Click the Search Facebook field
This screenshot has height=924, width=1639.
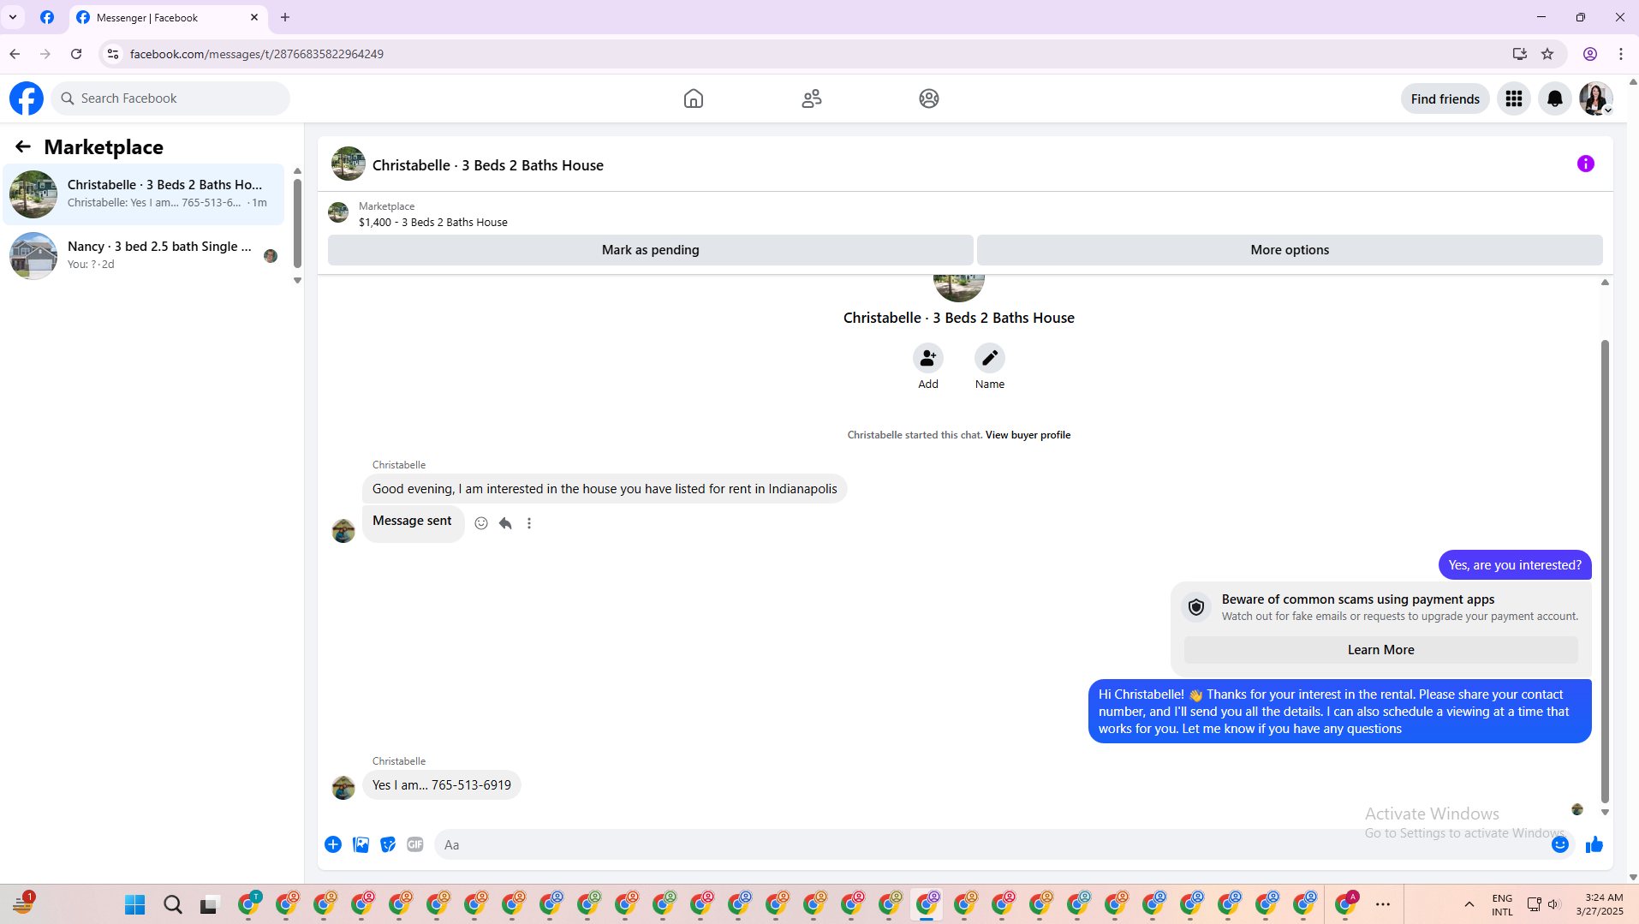click(x=170, y=98)
